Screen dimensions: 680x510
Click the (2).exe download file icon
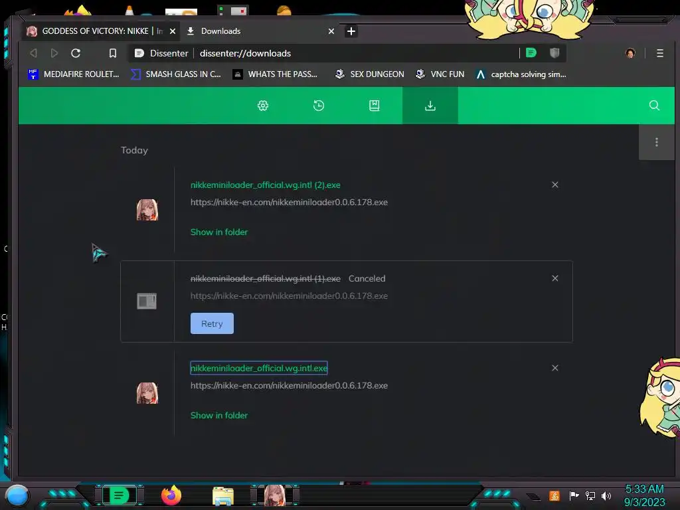pyautogui.click(x=147, y=210)
